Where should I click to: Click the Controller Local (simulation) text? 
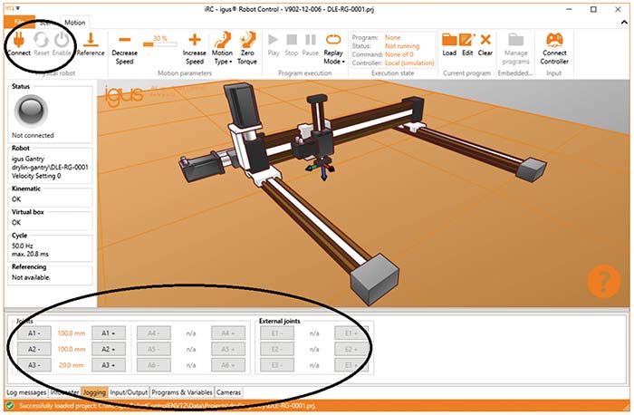(x=409, y=63)
